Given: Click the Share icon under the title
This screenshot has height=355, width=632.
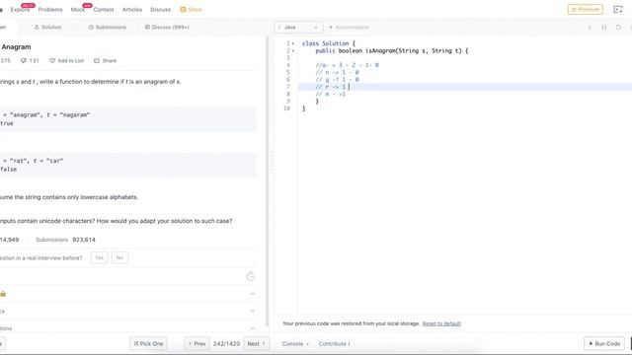Looking at the screenshot, I should coord(97,61).
